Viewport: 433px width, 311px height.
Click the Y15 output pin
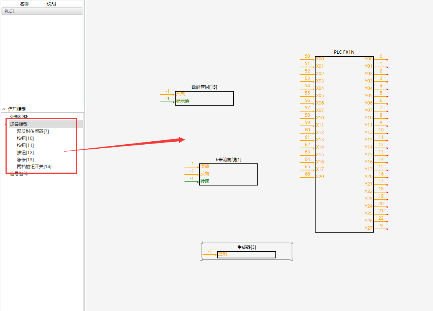pos(369,155)
